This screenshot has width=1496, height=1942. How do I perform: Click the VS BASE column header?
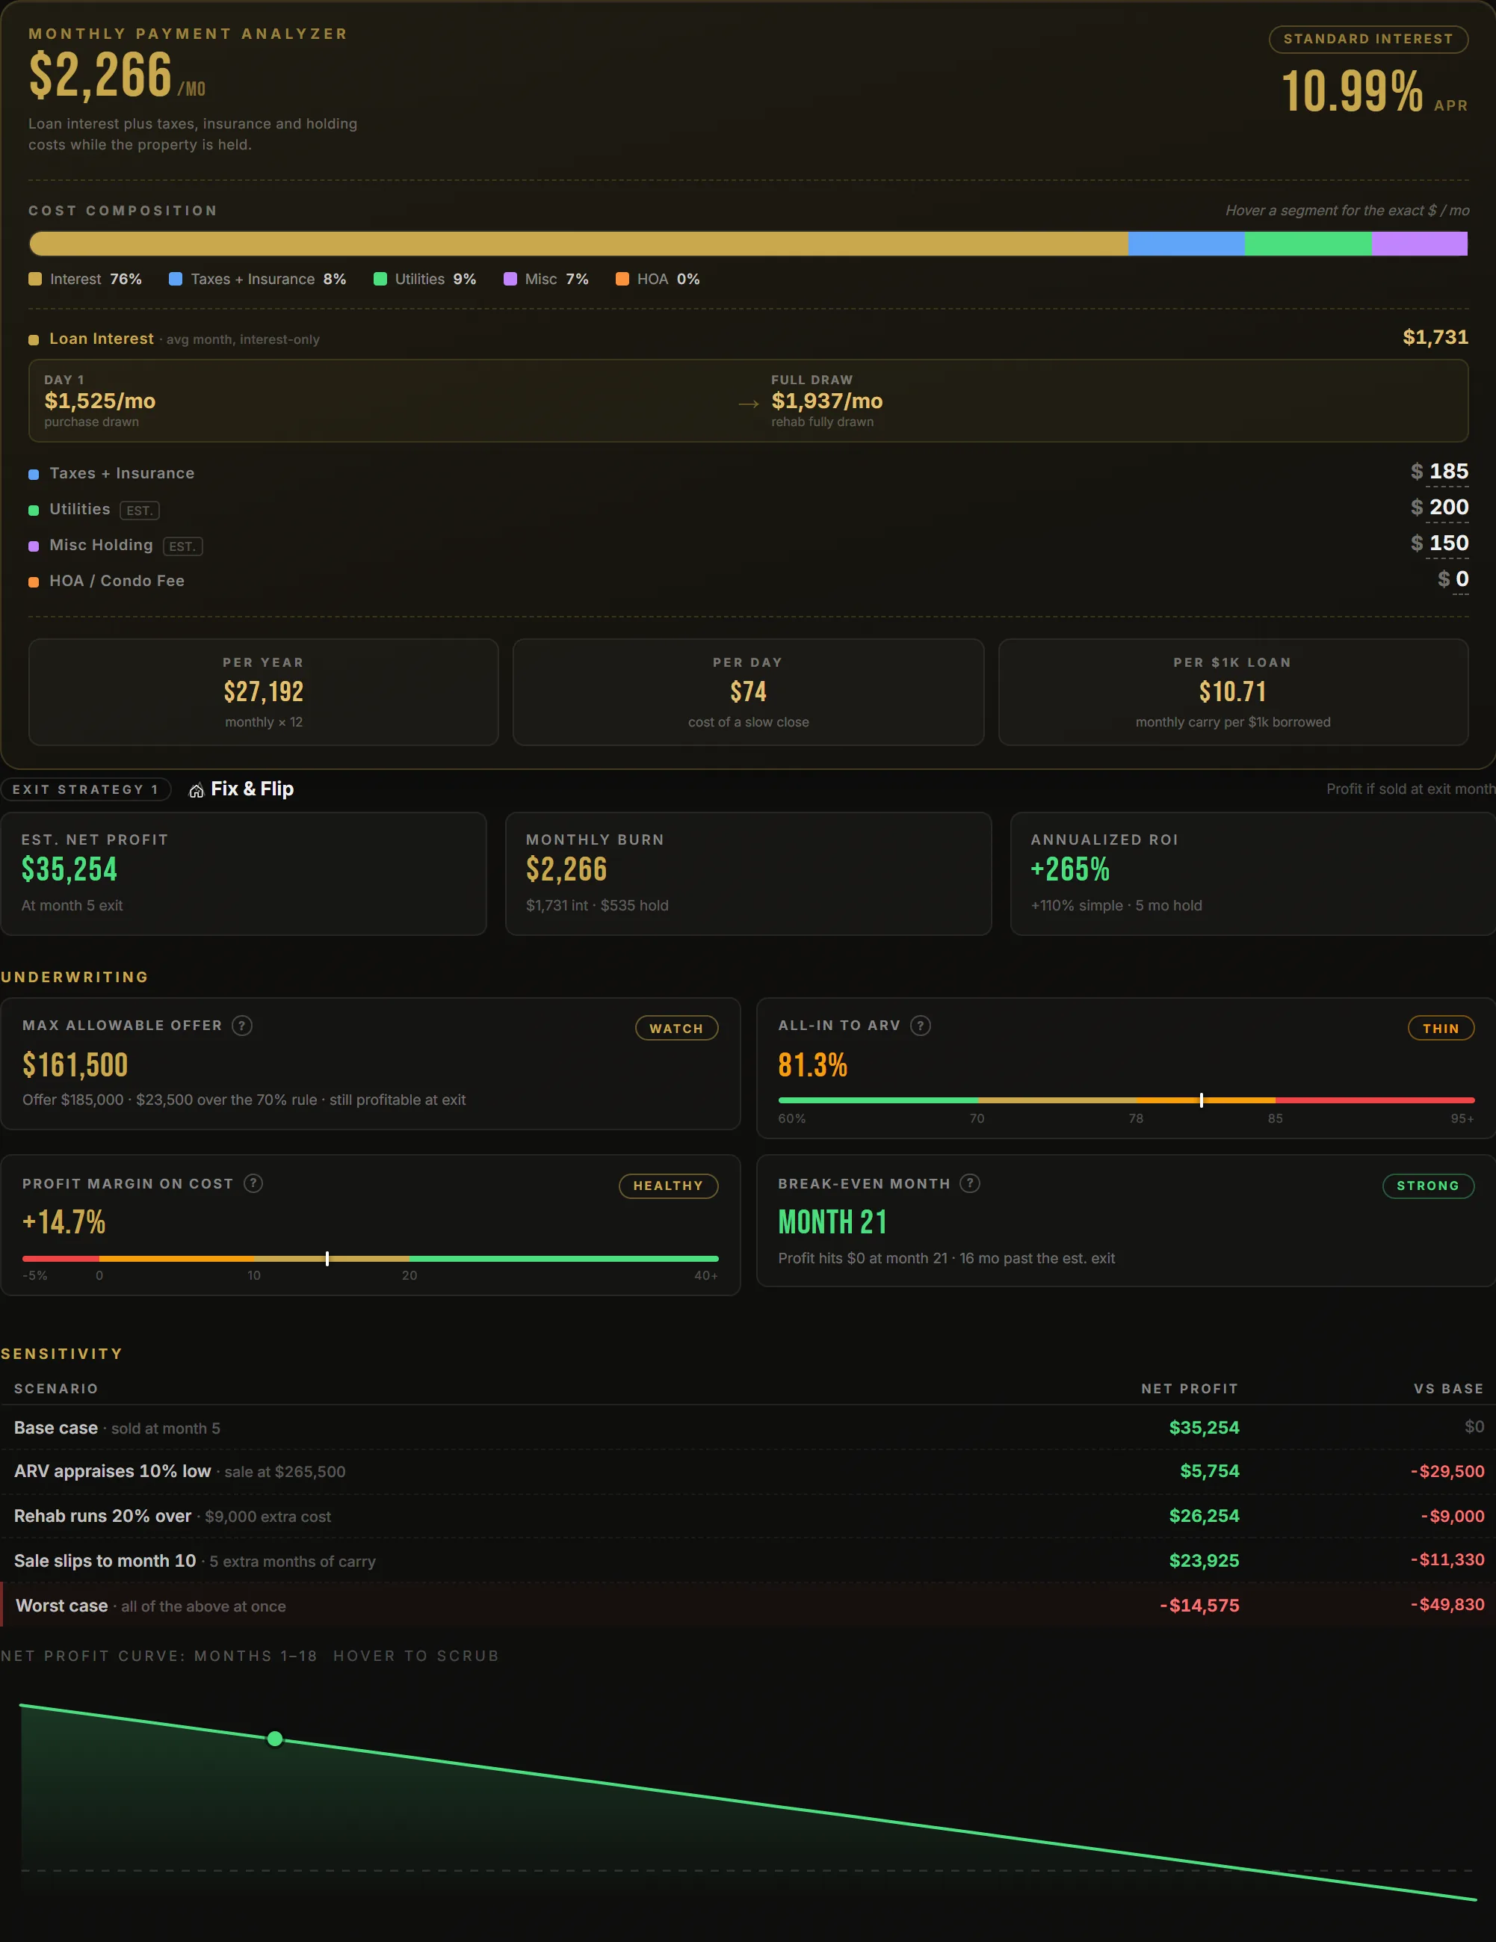coord(1449,1389)
